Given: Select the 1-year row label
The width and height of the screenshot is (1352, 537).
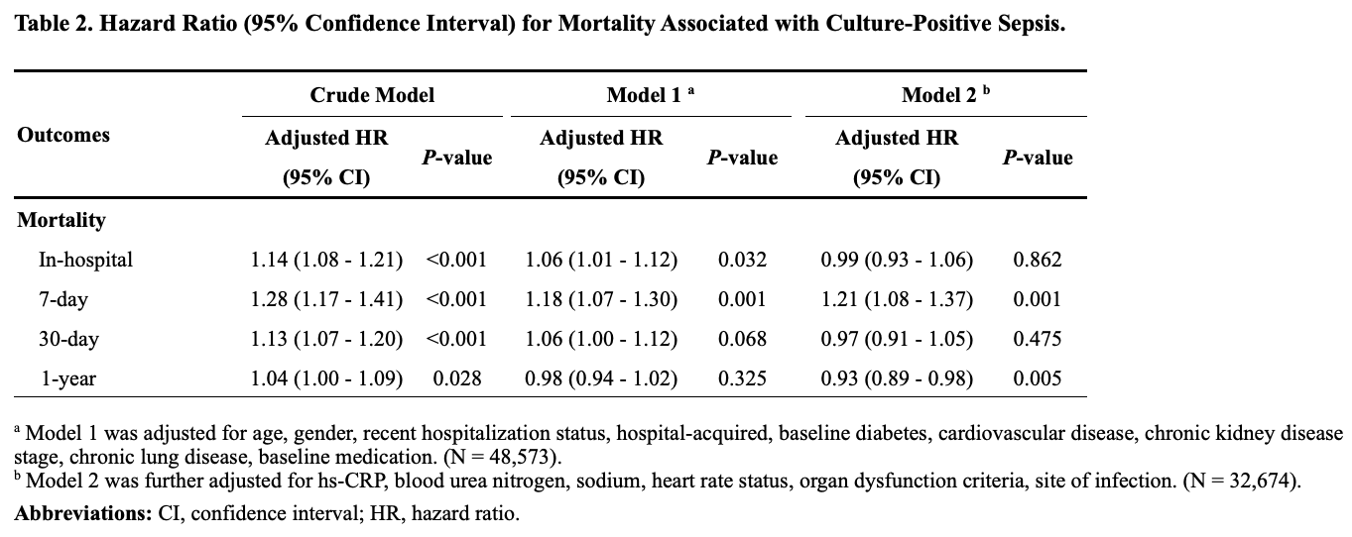Looking at the screenshot, I should point(69,378).
